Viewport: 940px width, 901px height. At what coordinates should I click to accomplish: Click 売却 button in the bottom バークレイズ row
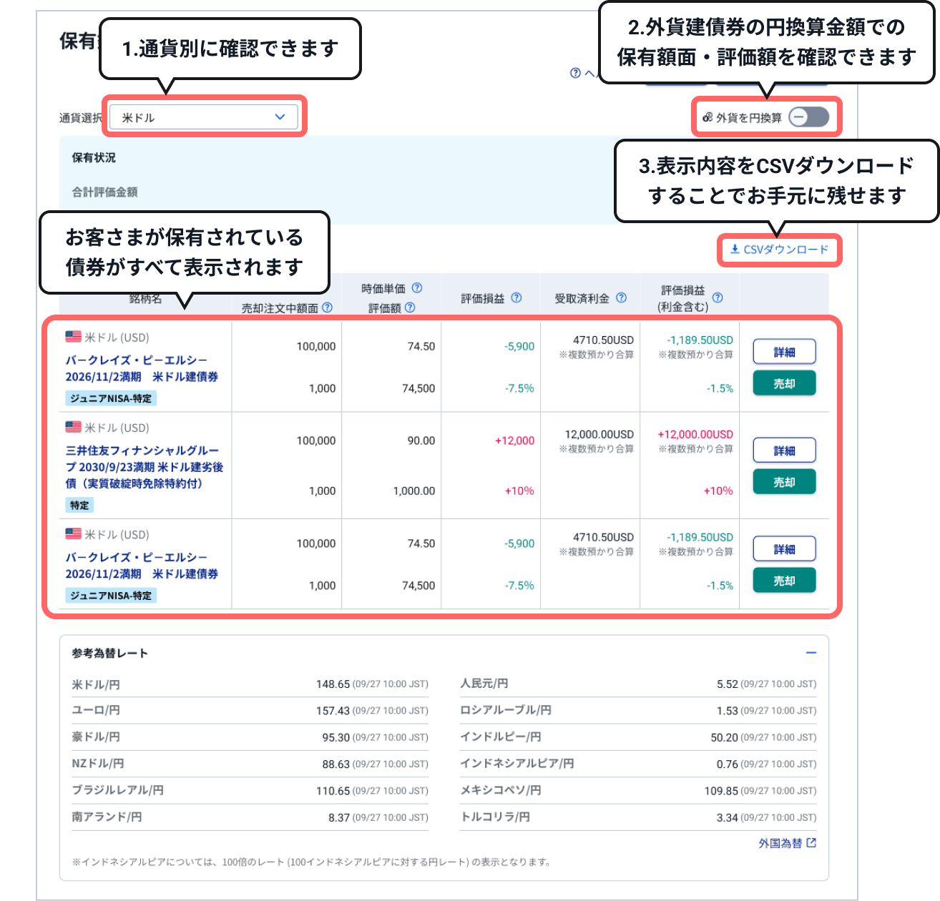coord(784,581)
